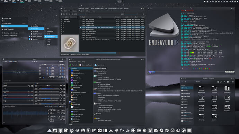The height and width of the screenshot is (134, 239).
Task: Open the Videos folder icon in Dolphin
Action: coord(214,117)
